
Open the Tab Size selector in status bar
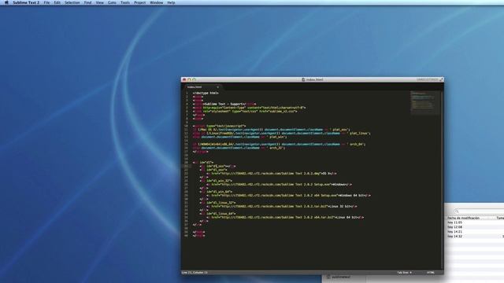point(404,273)
